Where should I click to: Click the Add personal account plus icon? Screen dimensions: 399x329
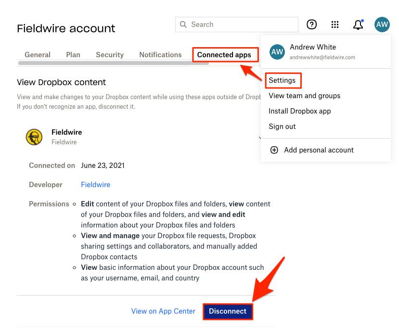274,150
